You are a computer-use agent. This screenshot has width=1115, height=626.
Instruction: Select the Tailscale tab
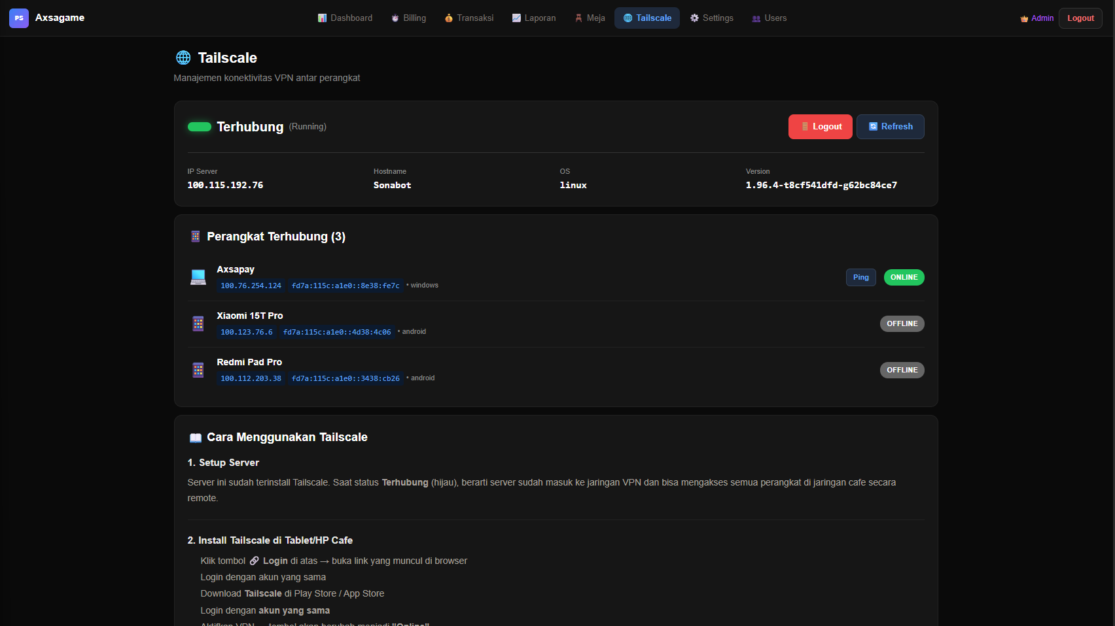pyautogui.click(x=647, y=18)
